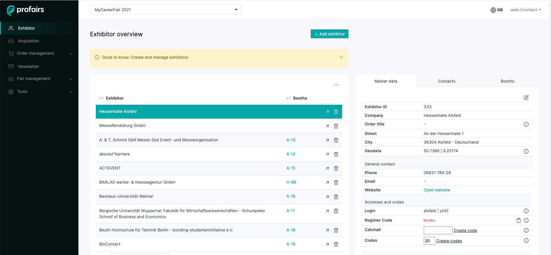Delete BioContact exhibitor
The image size is (551, 255).
[x=336, y=244]
